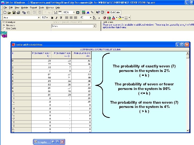Expand the fill color dropdown arrow
194x145 pixels.
point(123,18)
